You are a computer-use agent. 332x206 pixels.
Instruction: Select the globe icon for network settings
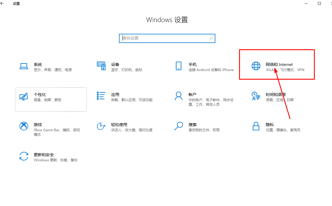click(256, 66)
